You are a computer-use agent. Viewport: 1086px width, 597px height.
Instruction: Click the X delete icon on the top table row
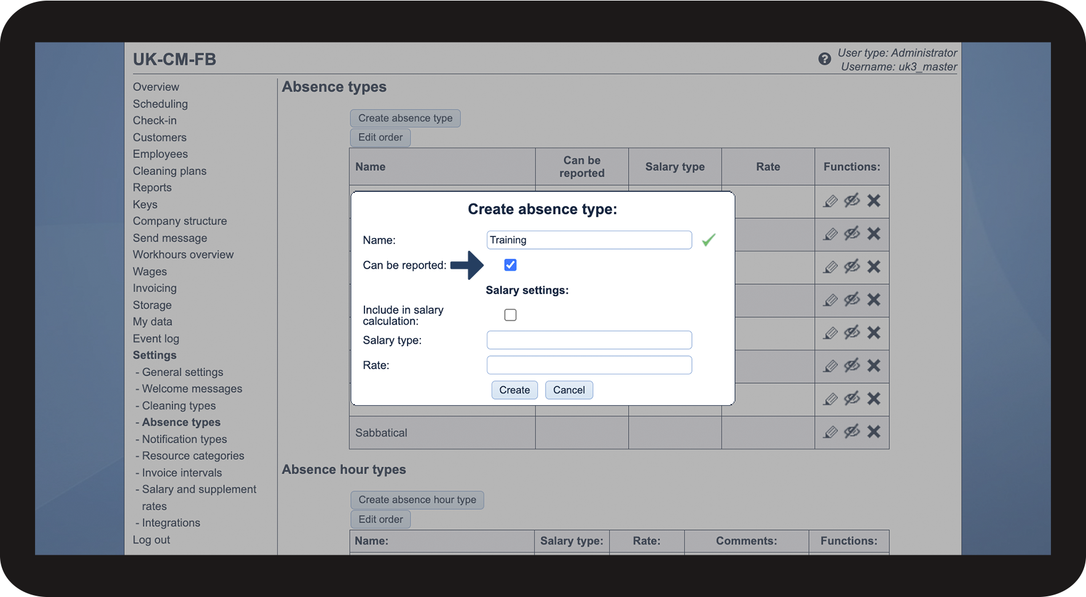[x=873, y=201]
